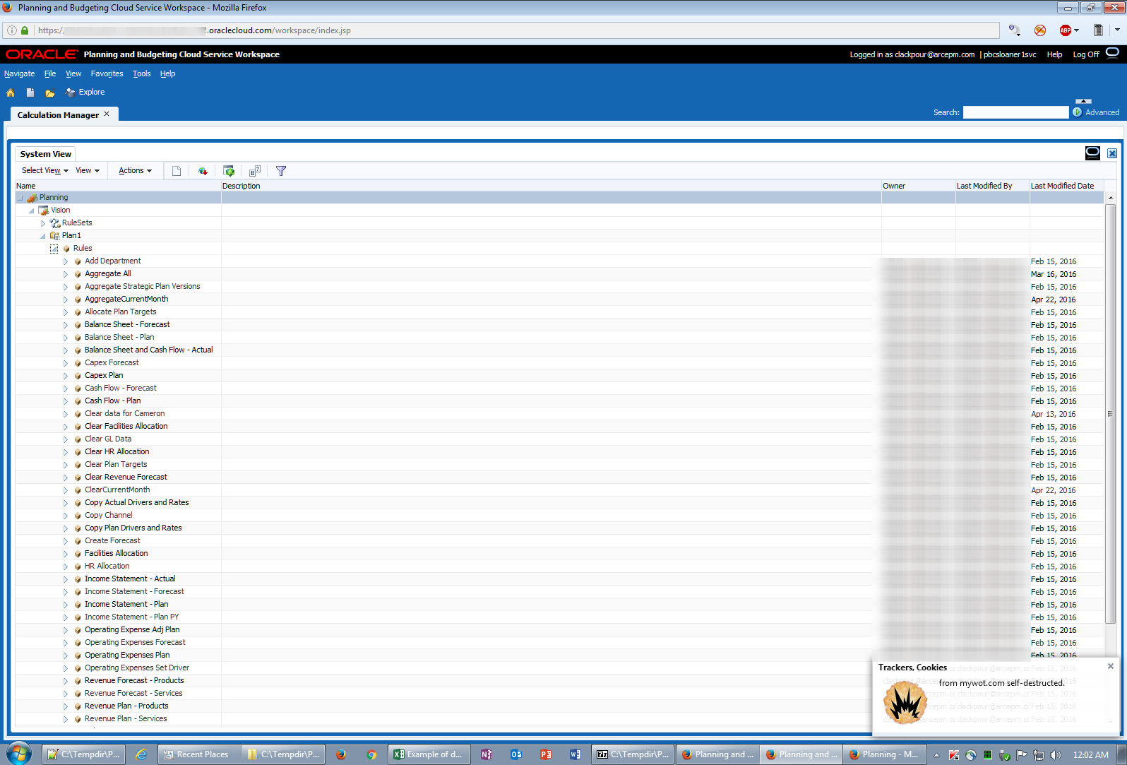The width and height of the screenshot is (1127, 765).
Task: Click the Database Properties icon in System View toolbar
Action: [229, 171]
